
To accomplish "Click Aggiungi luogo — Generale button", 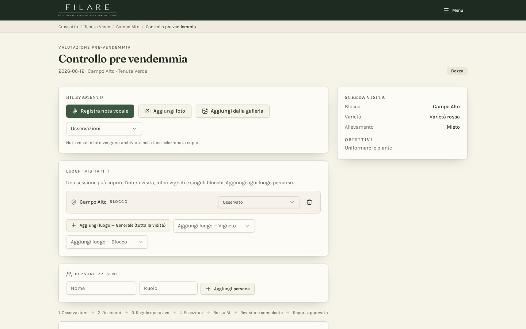I will (118, 225).
